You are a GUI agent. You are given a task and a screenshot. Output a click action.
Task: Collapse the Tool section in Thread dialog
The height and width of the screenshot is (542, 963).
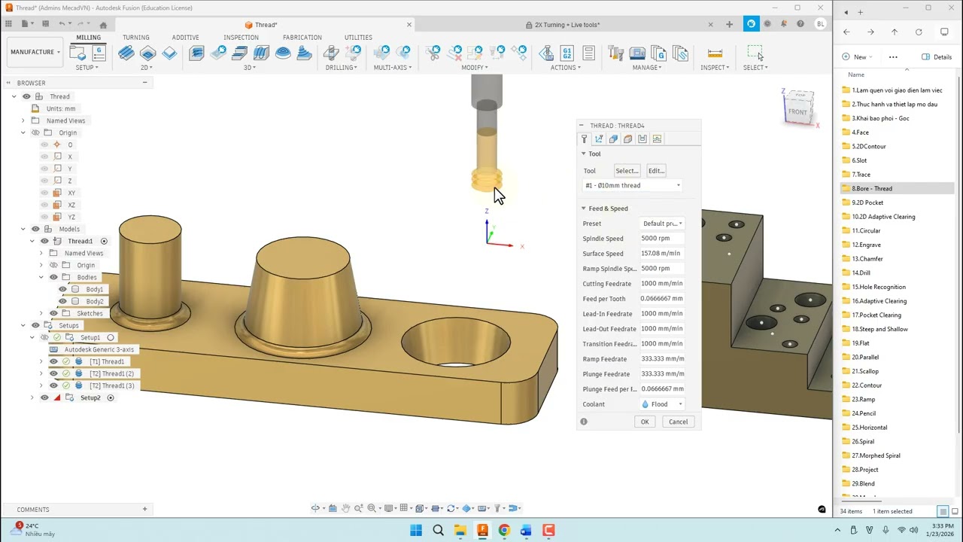click(583, 154)
